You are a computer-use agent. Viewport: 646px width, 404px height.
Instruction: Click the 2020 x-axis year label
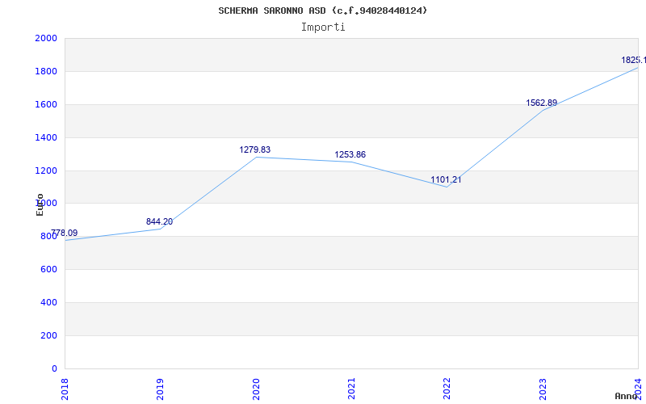[256, 389]
